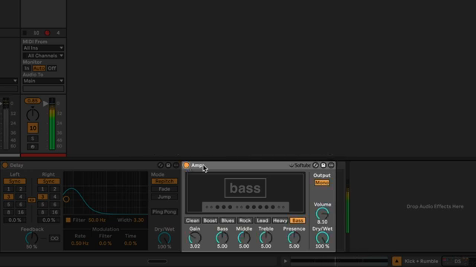Screen dimensions: 476x267
Task: Toggle Right channel Sync in Delay
Action: (48, 181)
